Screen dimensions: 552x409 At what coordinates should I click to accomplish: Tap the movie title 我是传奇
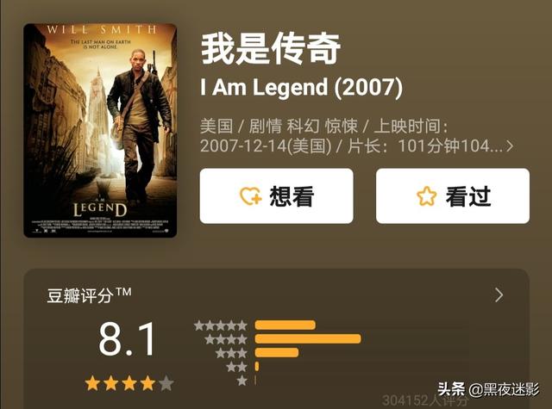point(270,48)
